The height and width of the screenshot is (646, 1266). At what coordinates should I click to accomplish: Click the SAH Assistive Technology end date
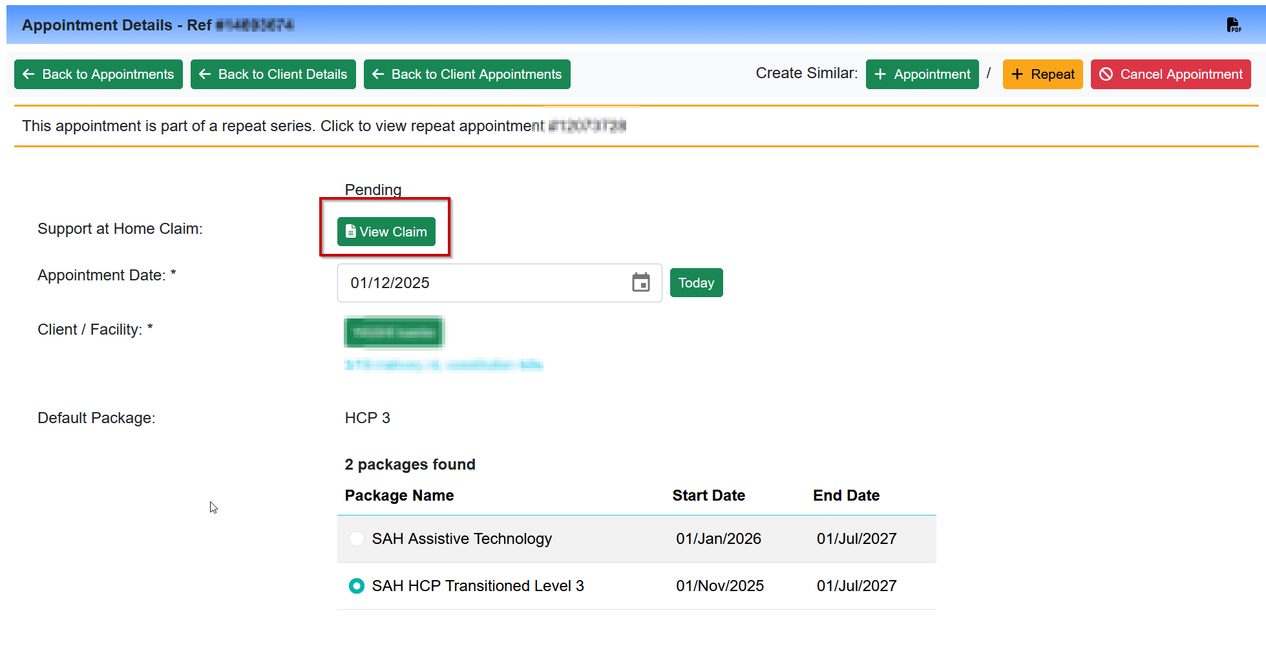(857, 539)
